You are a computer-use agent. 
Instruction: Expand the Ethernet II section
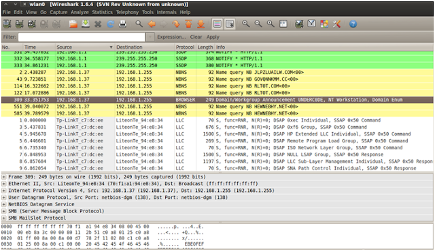4,184
